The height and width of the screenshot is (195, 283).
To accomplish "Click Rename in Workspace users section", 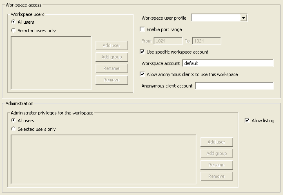I will point(111,68).
